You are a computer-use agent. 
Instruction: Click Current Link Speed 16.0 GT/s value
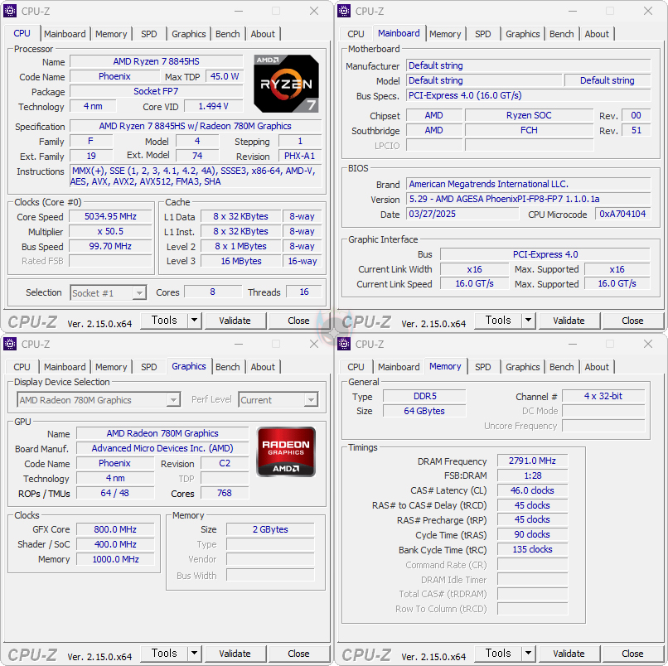click(475, 283)
